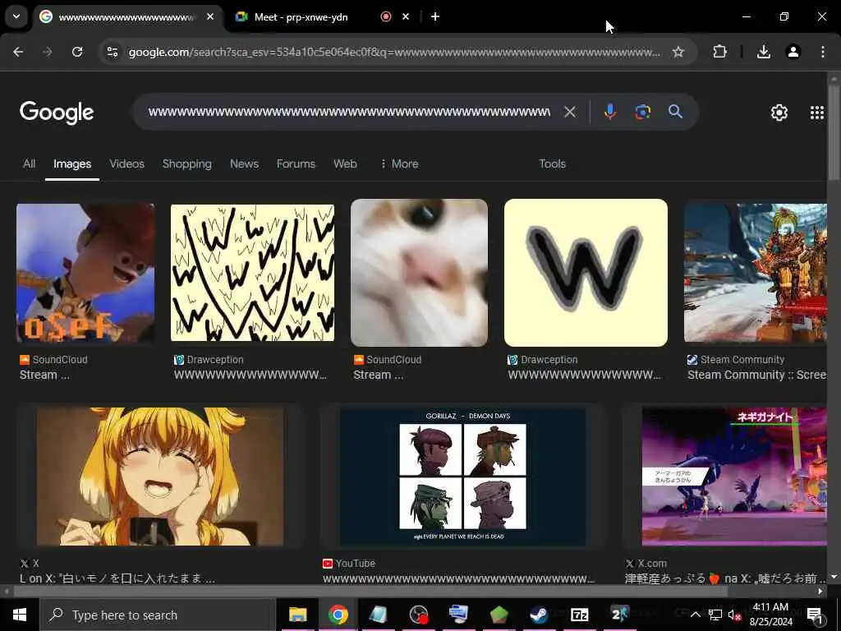
Task: Switch to the Videos results tab
Action: click(x=126, y=164)
